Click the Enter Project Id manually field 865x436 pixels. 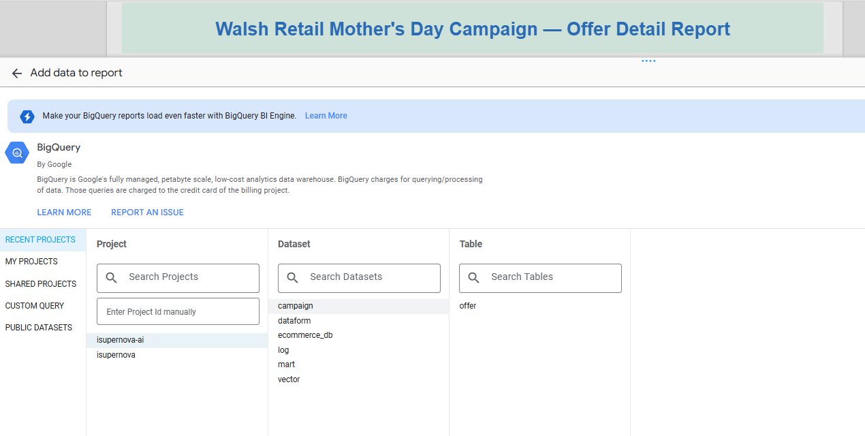(178, 311)
